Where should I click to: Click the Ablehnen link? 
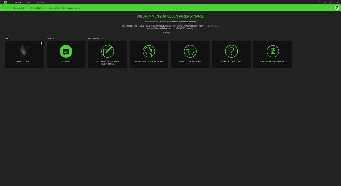166,32
